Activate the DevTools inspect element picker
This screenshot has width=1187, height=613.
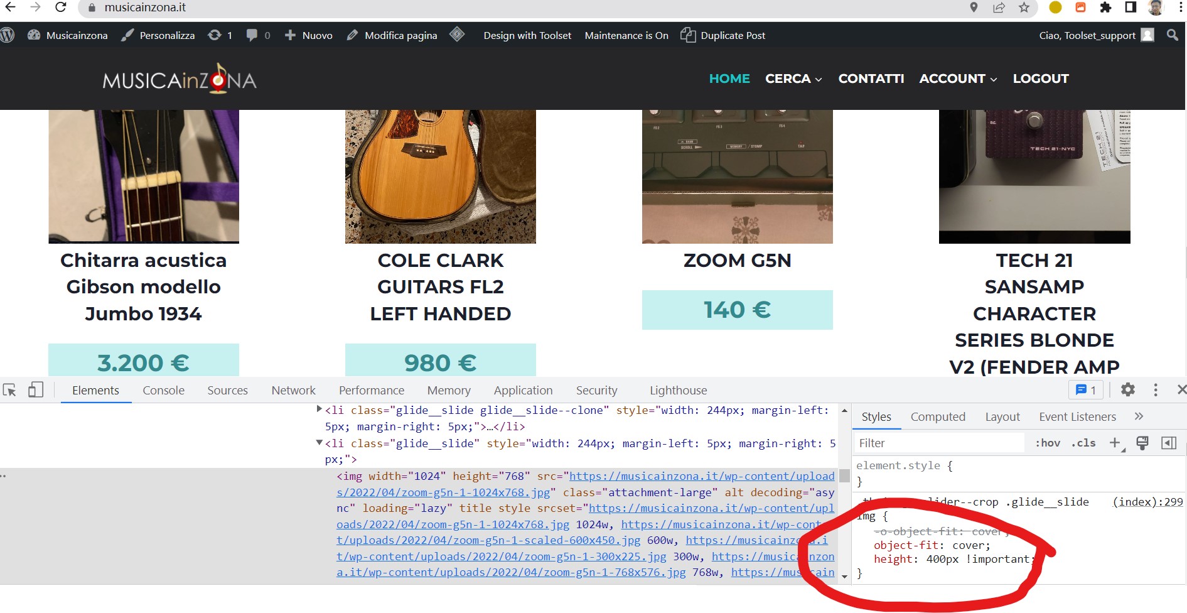9,390
